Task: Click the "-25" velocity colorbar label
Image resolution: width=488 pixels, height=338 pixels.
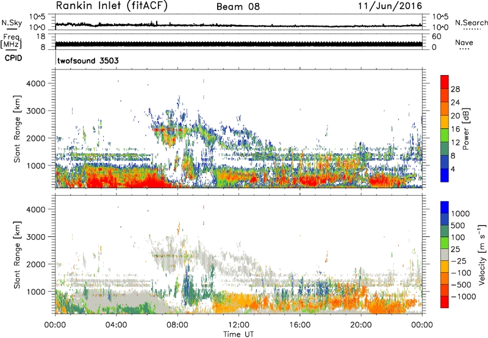Action: click(459, 261)
